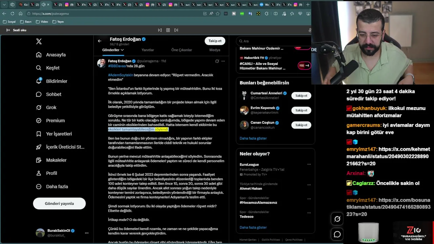The height and width of the screenshot is (244, 434).
Task: Follow Canan Coşkun account
Action: [301, 125]
